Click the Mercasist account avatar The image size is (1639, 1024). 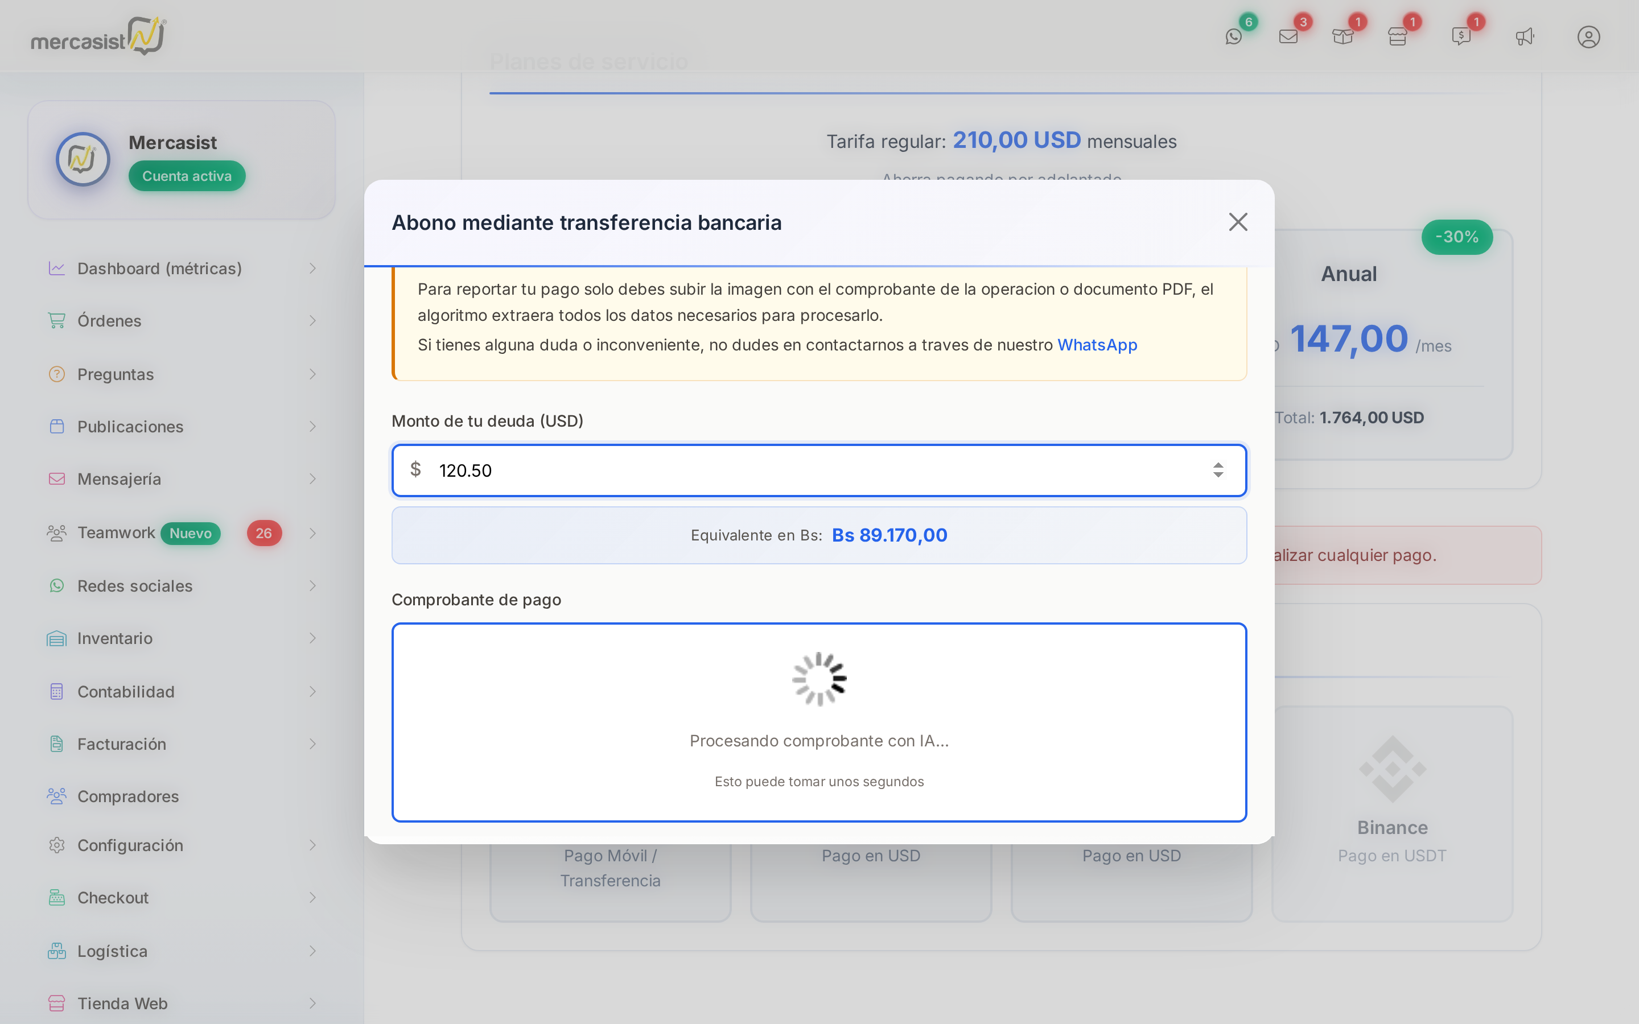click(x=83, y=159)
